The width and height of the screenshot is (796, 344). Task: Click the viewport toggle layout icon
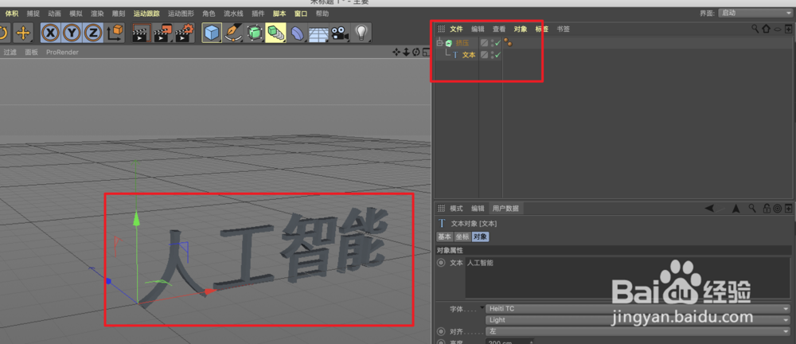click(x=426, y=52)
